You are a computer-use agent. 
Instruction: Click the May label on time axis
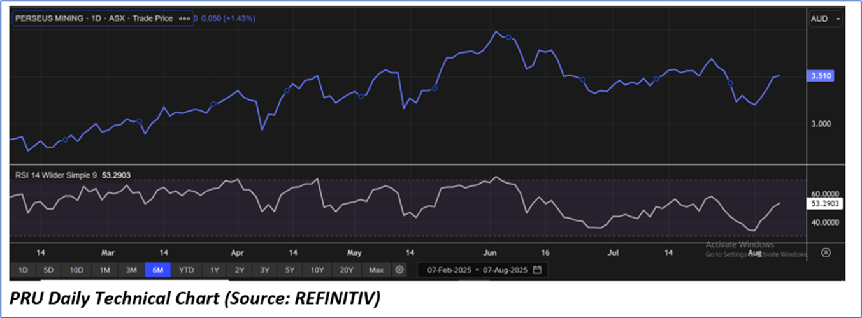coord(355,252)
